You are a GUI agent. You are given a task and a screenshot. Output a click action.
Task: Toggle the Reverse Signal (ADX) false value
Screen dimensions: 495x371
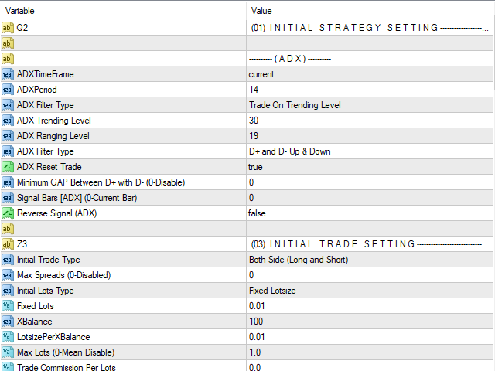[x=370, y=213]
